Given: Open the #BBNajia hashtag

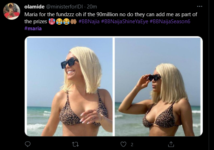Looking at the screenshot, I should point(89,21).
